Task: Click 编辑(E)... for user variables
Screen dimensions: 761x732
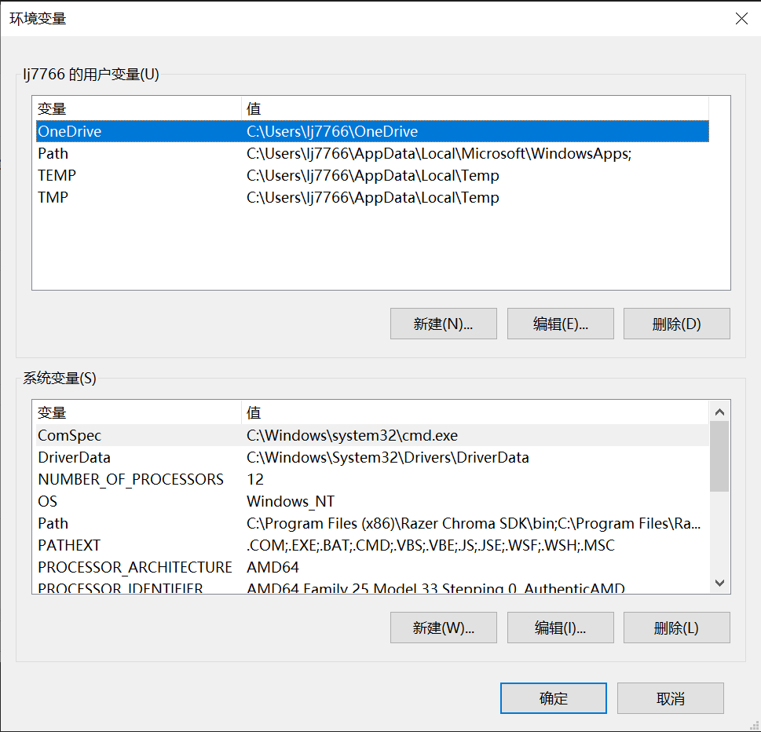Action: (561, 324)
